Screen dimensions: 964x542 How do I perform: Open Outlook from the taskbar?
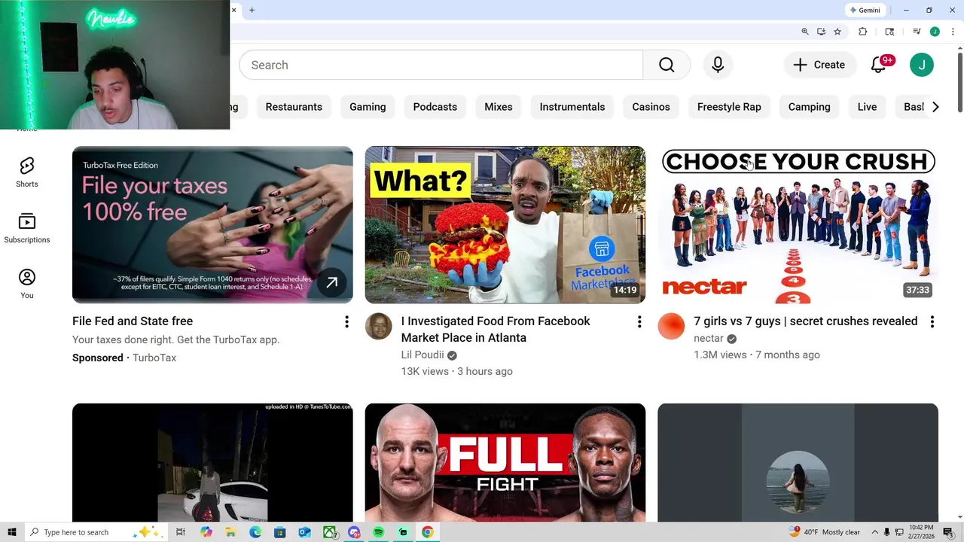(304, 532)
